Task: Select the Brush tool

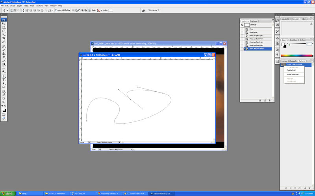Action: click(x=4, y=50)
